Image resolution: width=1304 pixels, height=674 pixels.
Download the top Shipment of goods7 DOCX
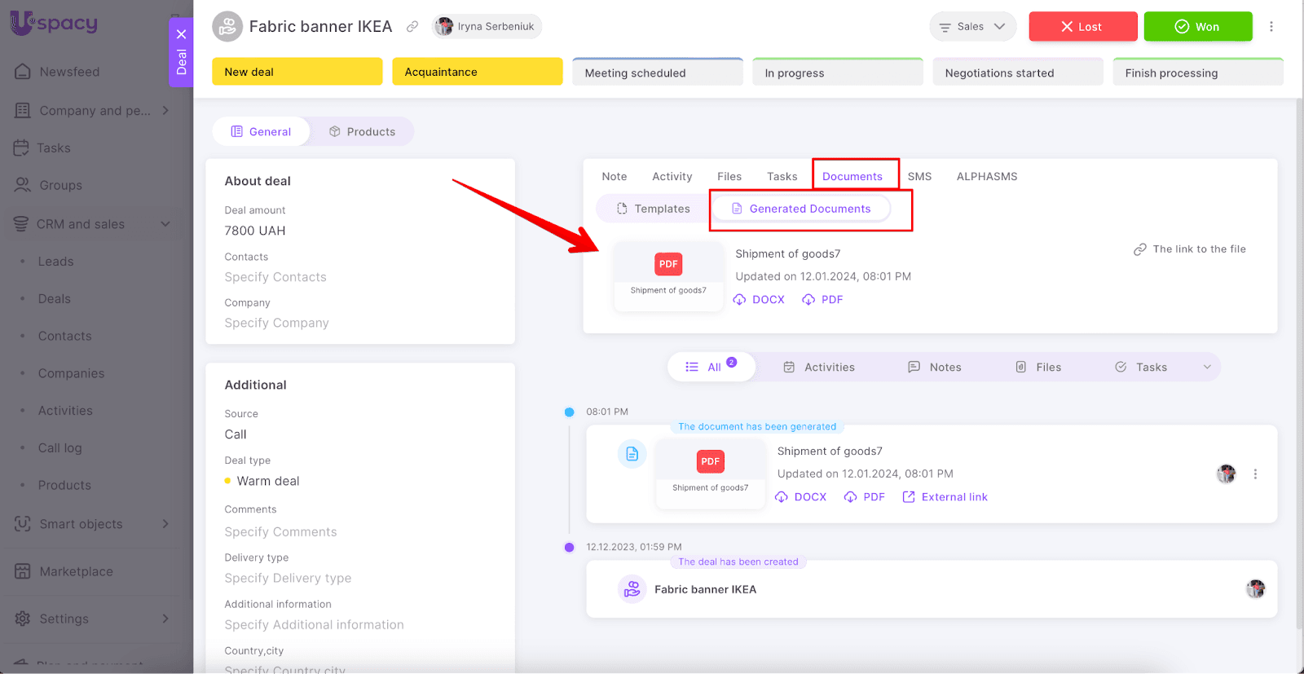pos(759,300)
